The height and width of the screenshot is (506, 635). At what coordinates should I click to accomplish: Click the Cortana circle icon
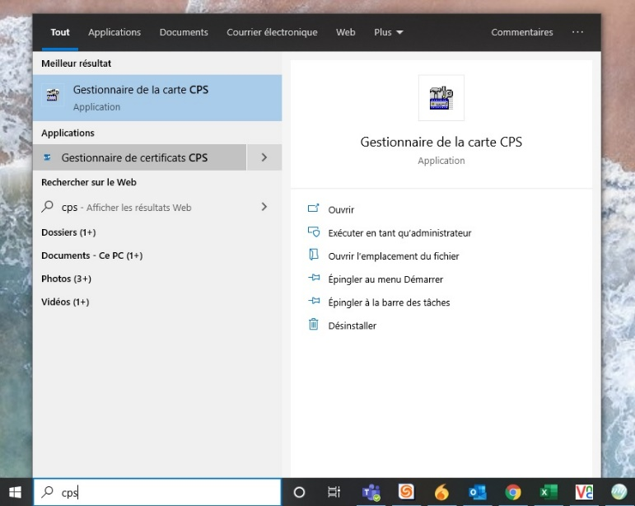click(x=299, y=492)
